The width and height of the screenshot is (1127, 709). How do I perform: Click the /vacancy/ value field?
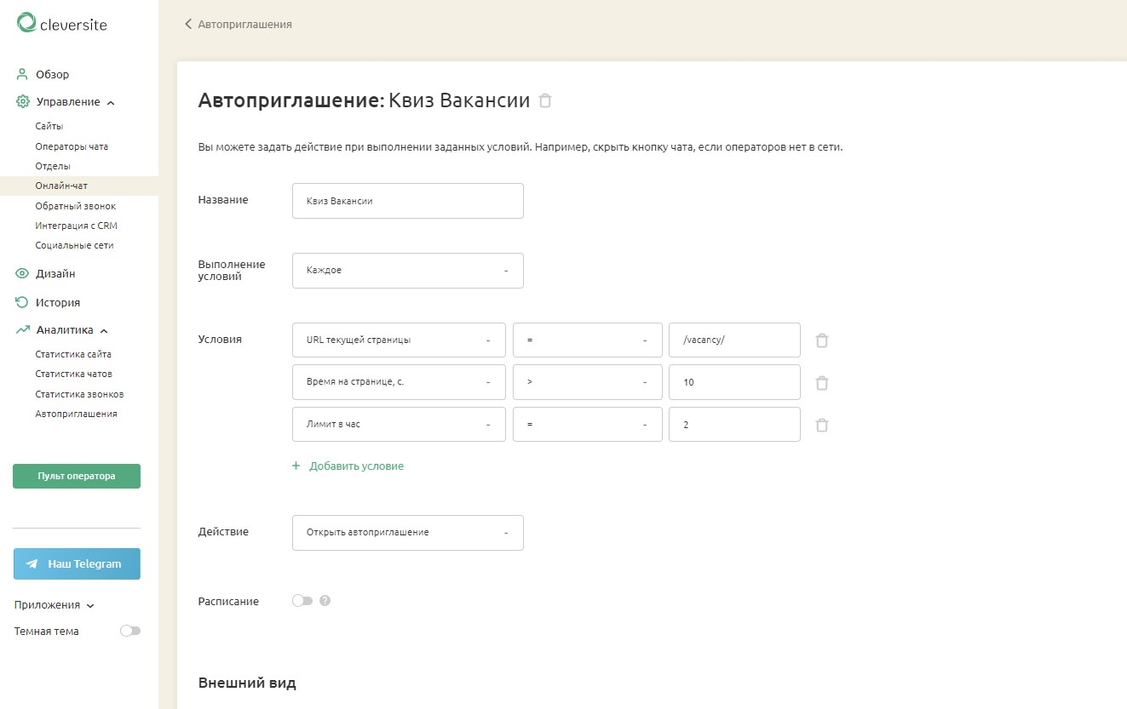pyautogui.click(x=734, y=340)
